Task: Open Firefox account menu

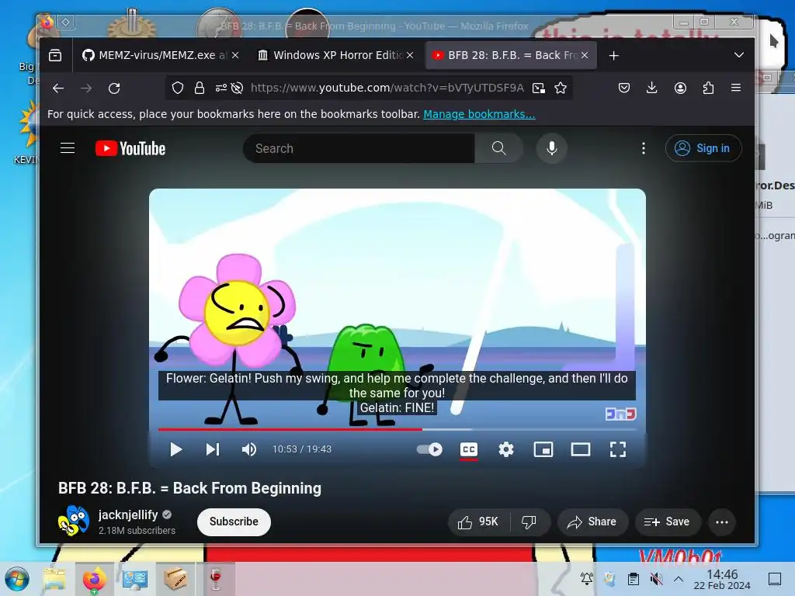Action: click(x=680, y=88)
